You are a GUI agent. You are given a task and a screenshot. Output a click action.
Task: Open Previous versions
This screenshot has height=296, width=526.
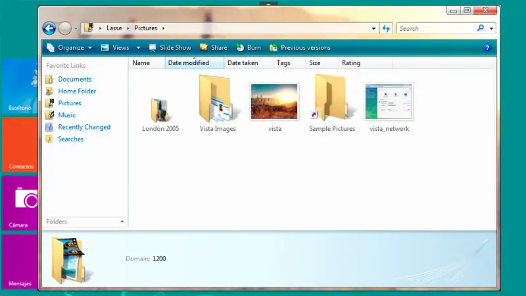[x=300, y=47]
